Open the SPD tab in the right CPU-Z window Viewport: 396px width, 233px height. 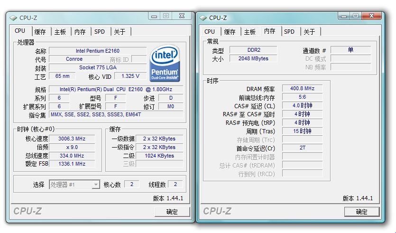[289, 32]
